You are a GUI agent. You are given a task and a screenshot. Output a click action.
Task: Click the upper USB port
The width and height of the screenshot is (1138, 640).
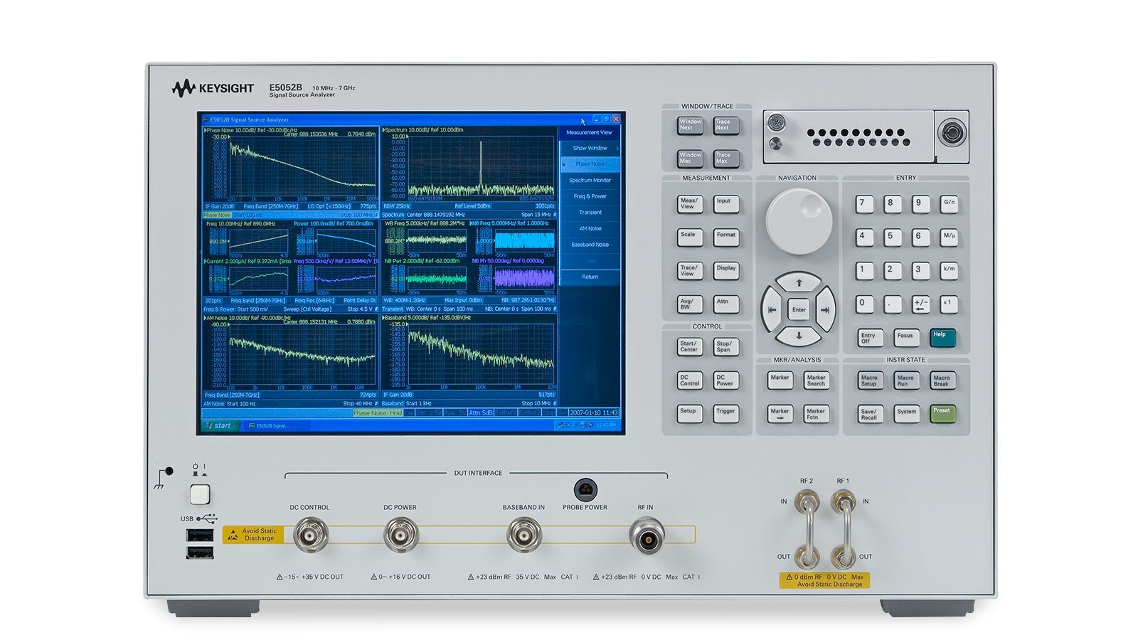pyautogui.click(x=200, y=535)
